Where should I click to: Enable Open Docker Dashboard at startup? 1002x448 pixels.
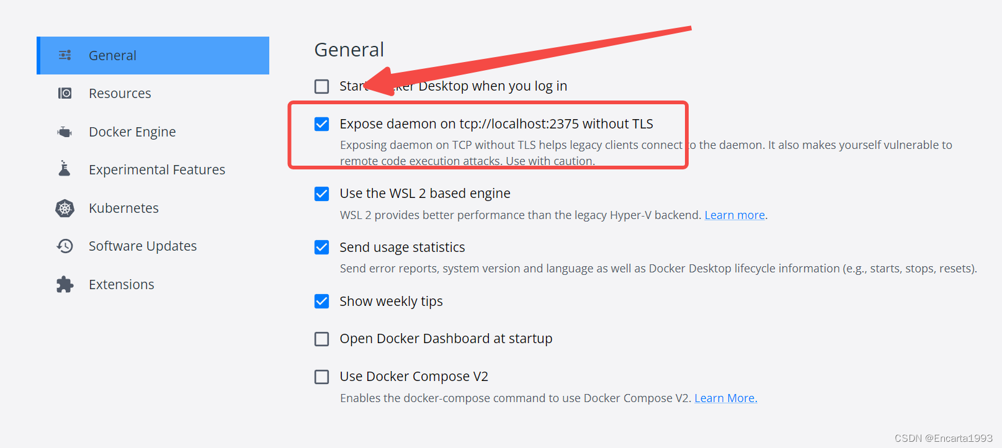[x=321, y=339]
